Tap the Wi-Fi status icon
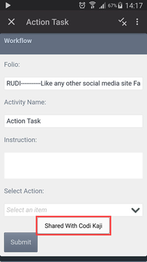Screen dimensions: 147x262 pos(92,6)
